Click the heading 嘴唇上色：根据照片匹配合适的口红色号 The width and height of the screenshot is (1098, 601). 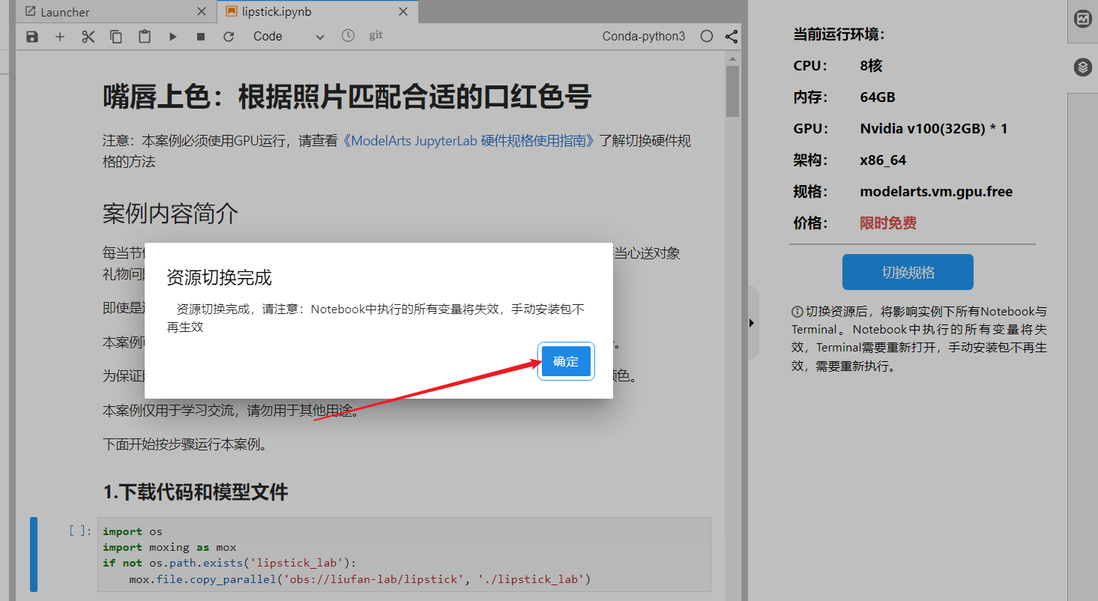tap(347, 97)
